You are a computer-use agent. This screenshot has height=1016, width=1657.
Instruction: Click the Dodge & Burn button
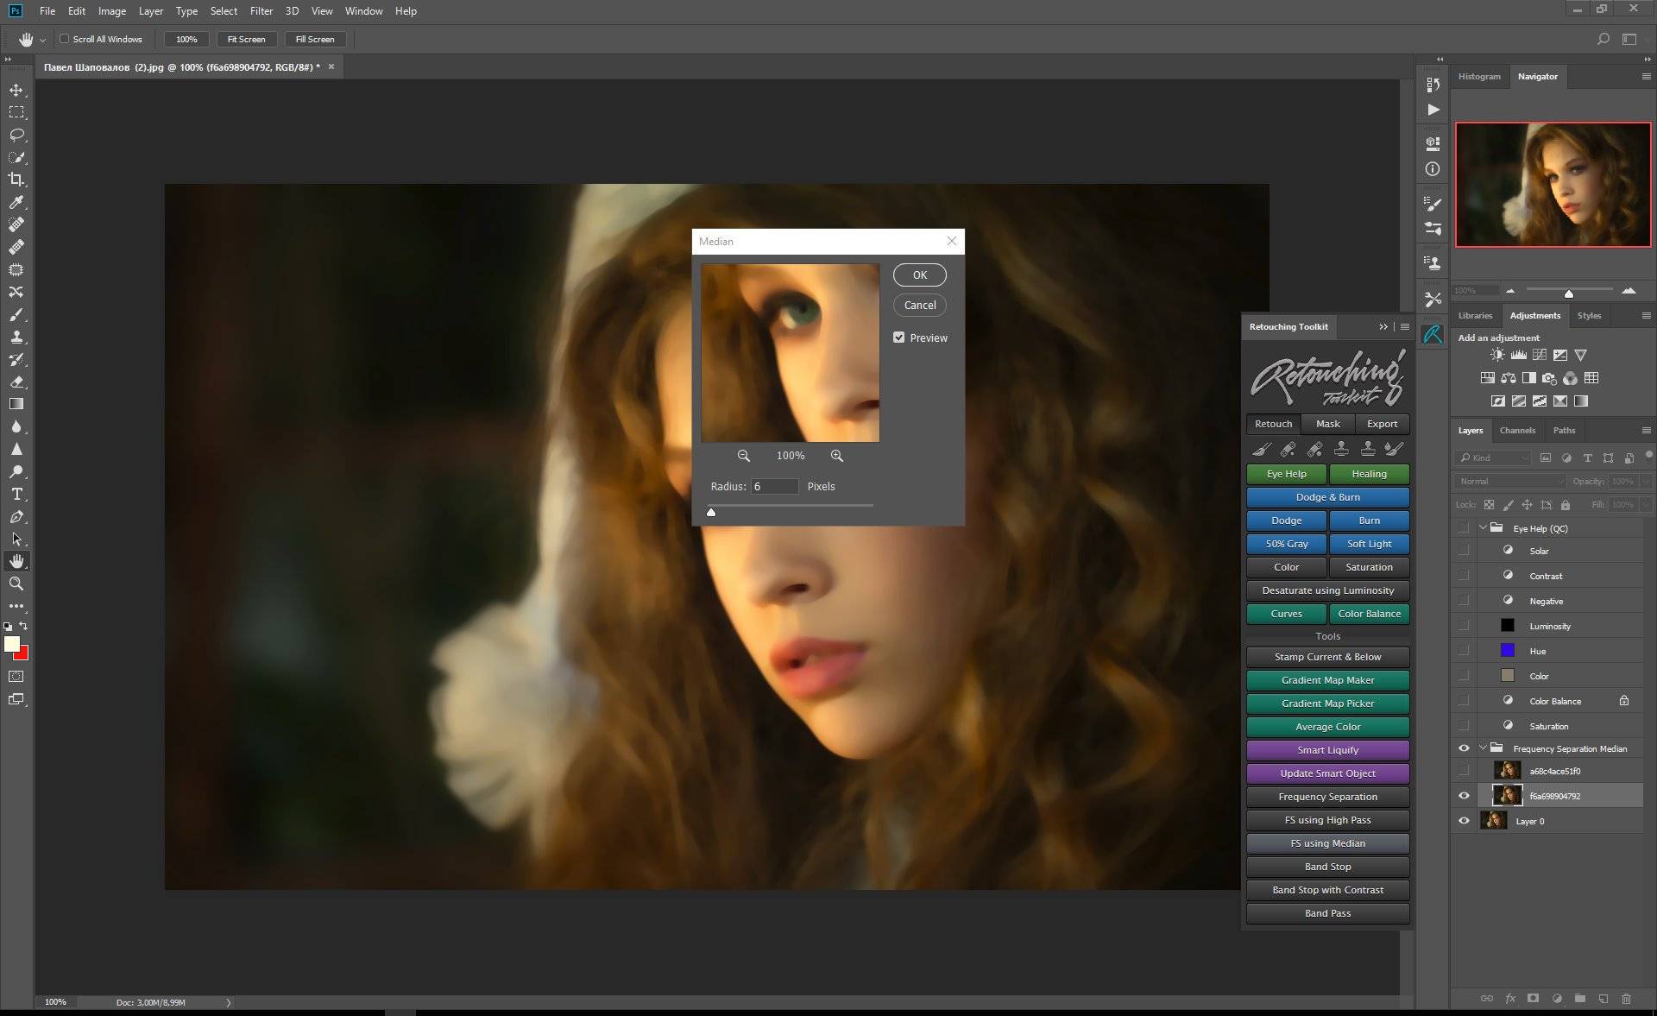(1327, 497)
